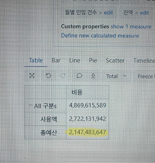Viewport: 155px width, 163px height.
Task: Switch to the Bar chart tab
Action: point(56,60)
